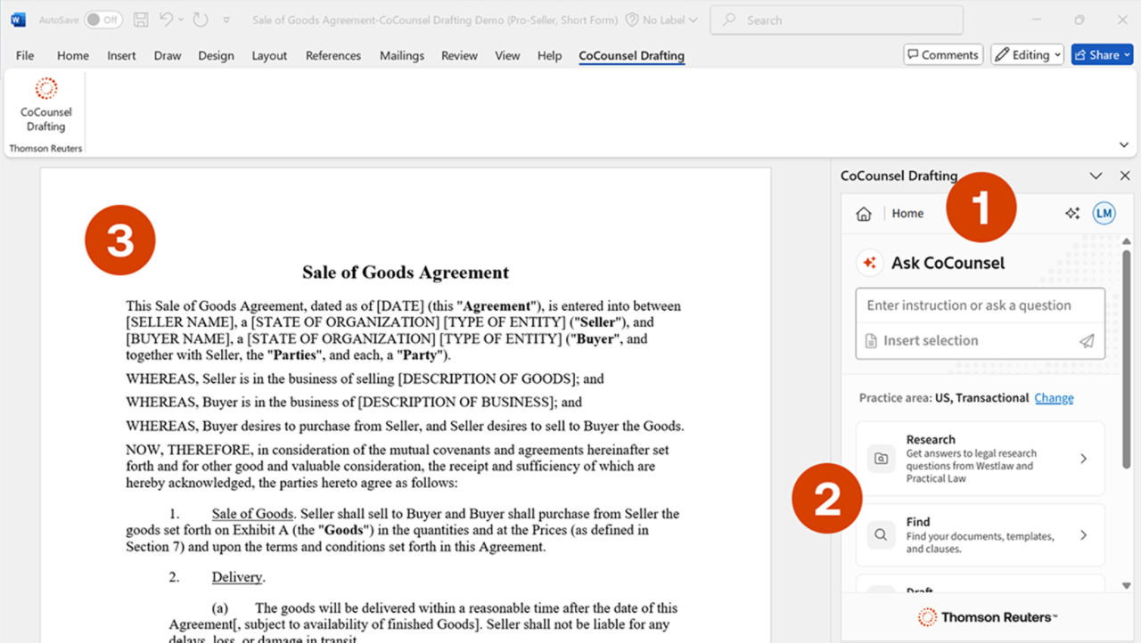Close the CoCounsel Drafting pane
1141x643 pixels.
pyautogui.click(x=1125, y=175)
